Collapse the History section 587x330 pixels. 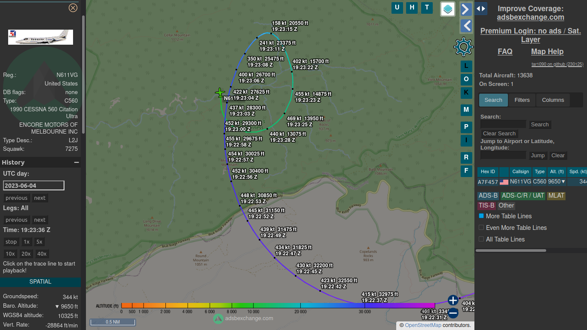[76, 162]
